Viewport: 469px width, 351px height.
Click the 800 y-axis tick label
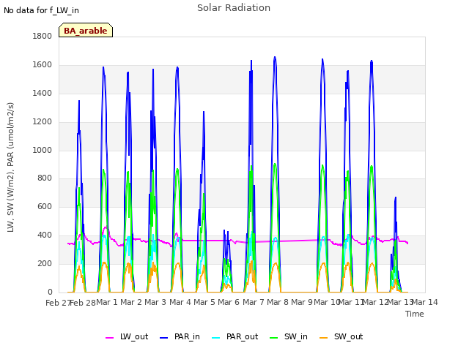45,178
